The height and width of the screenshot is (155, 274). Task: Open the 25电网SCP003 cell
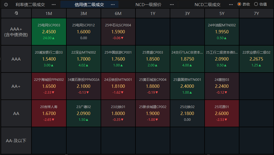tap(49, 32)
